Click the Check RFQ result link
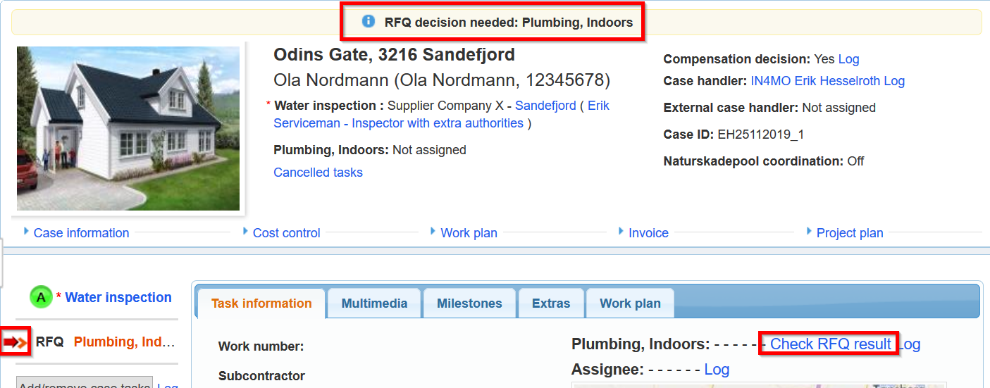Screen dimensions: 990x388 (831, 344)
